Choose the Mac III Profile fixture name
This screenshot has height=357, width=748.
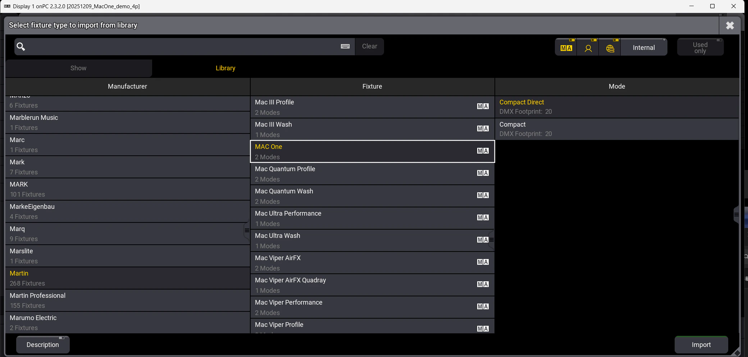[x=274, y=102]
